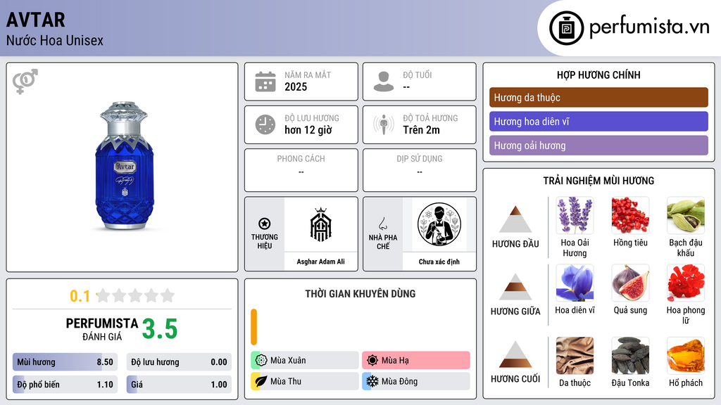Select the Hương oải hương accord bar
Screen dimensions: 721x405
pos(598,146)
